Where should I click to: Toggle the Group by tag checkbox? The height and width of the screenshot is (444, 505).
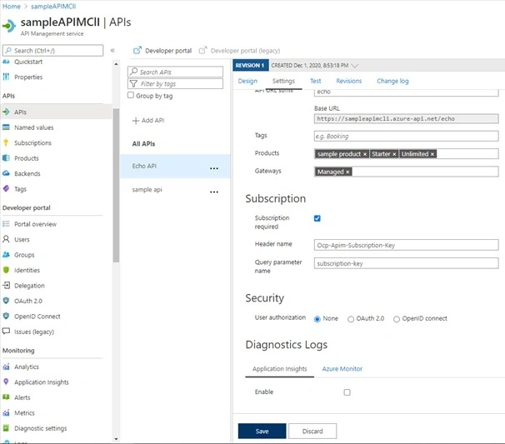(131, 95)
